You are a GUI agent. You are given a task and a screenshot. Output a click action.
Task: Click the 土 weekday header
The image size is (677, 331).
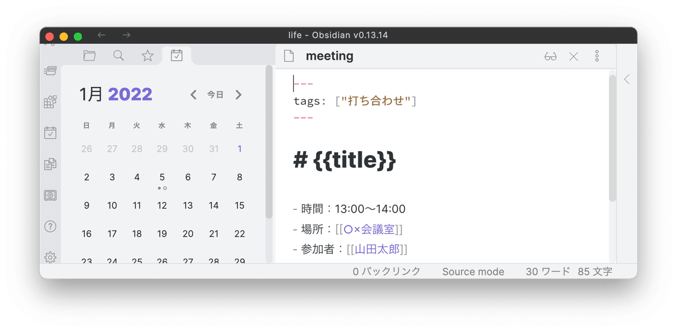pos(240,126)
